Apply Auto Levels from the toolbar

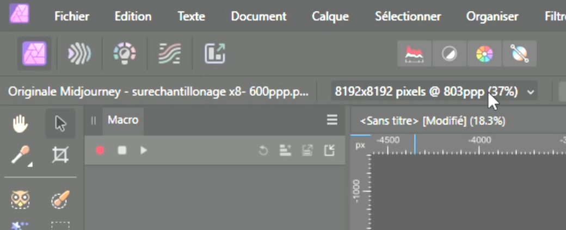pyautogui.click(x=414, y=54)
